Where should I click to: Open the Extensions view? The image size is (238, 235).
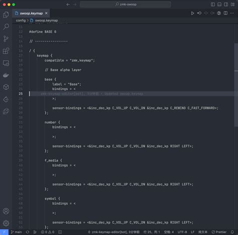pos(6,51)
